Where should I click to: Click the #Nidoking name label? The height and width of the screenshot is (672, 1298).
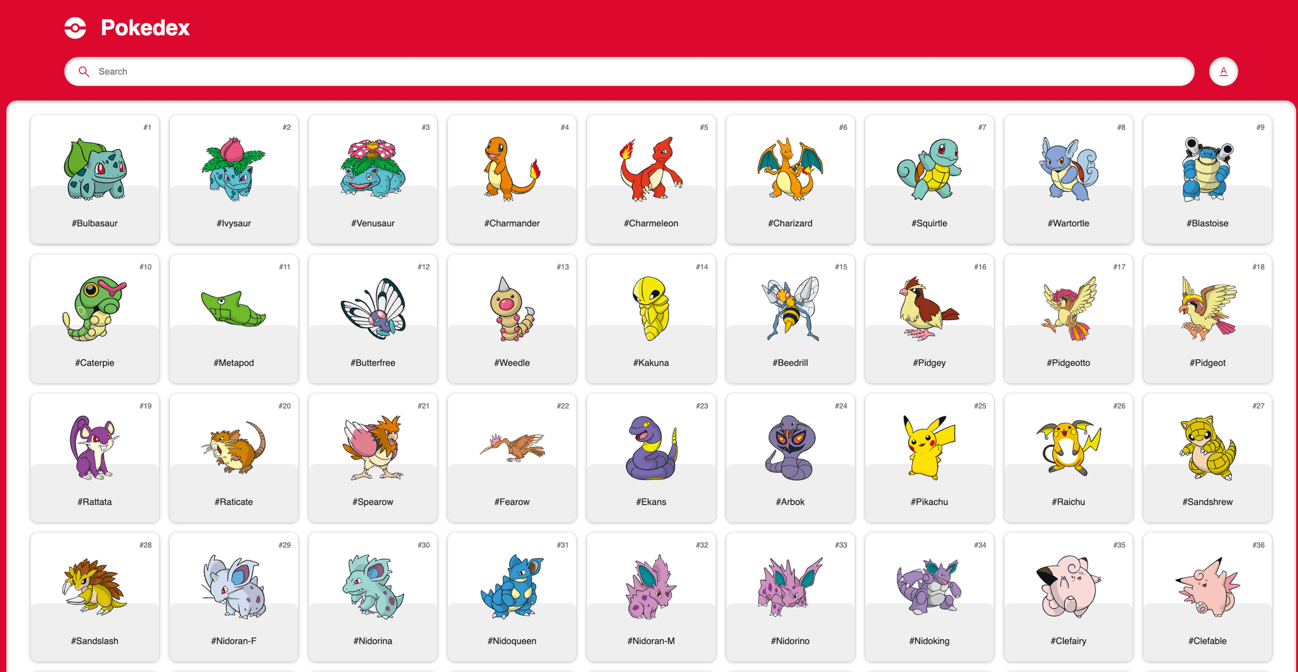929,641
